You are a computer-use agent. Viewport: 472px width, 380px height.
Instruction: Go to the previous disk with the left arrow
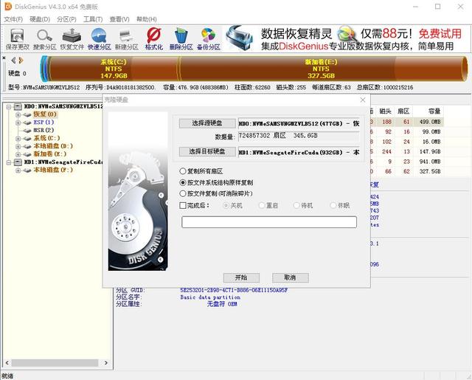click(13, 61)
